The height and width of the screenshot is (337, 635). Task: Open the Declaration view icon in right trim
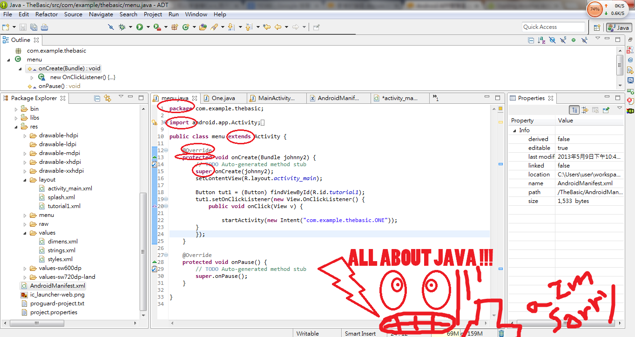pos(630,70)
